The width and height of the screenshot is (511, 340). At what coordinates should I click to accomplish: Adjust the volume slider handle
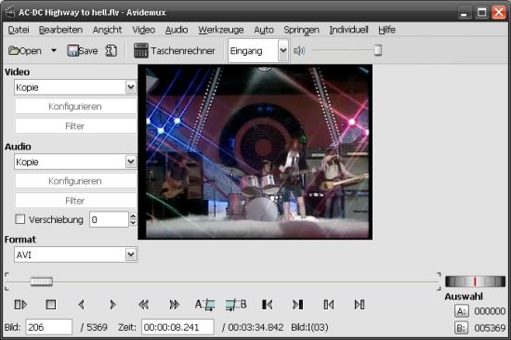(378, 50)
